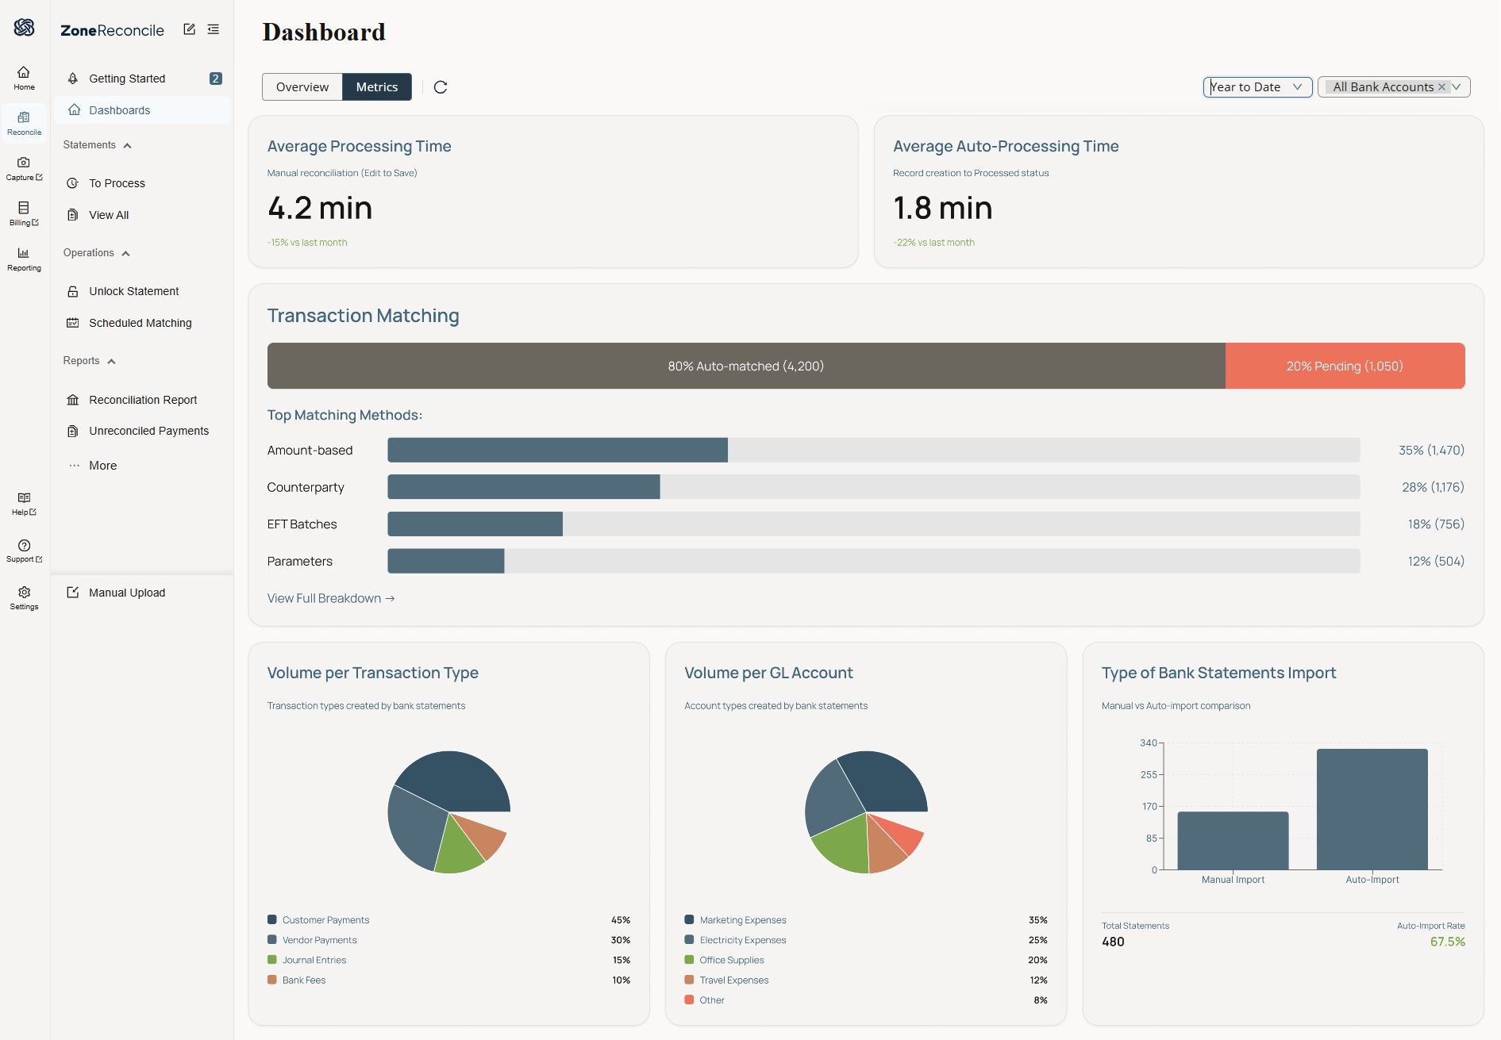The width and height of the screenshot is (1501, 1040).
Task: Click the 20% Pending segment of progress bar
Action: point(1345,366)
